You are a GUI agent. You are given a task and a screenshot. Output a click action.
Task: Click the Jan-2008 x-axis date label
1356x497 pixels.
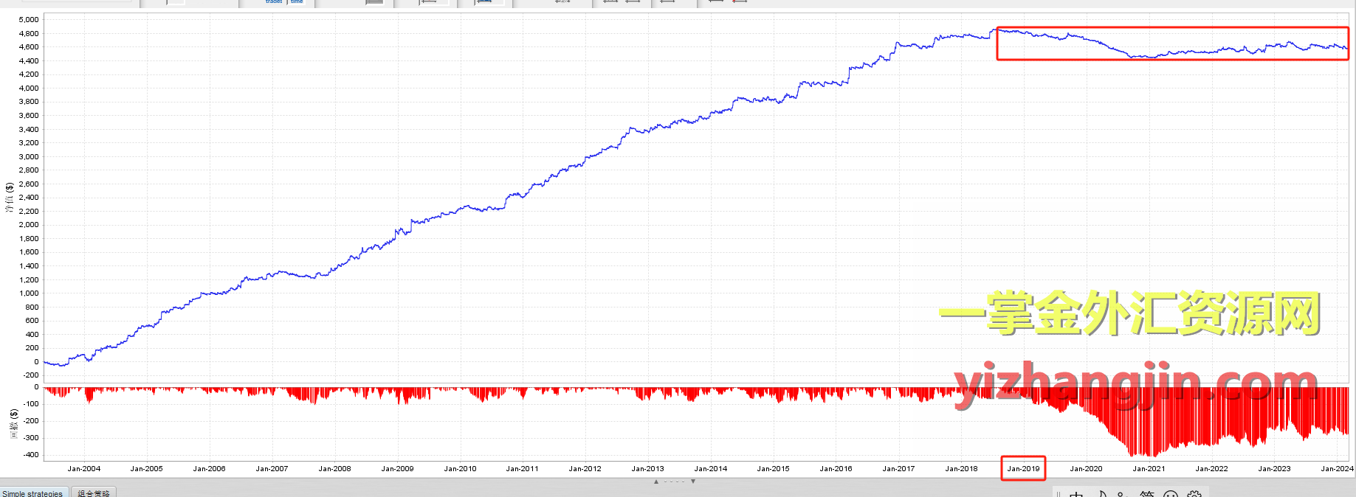335,469
